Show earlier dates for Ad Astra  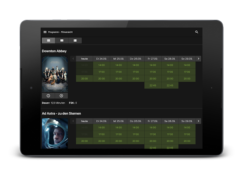pyautogui.click(x=73, y=121)
